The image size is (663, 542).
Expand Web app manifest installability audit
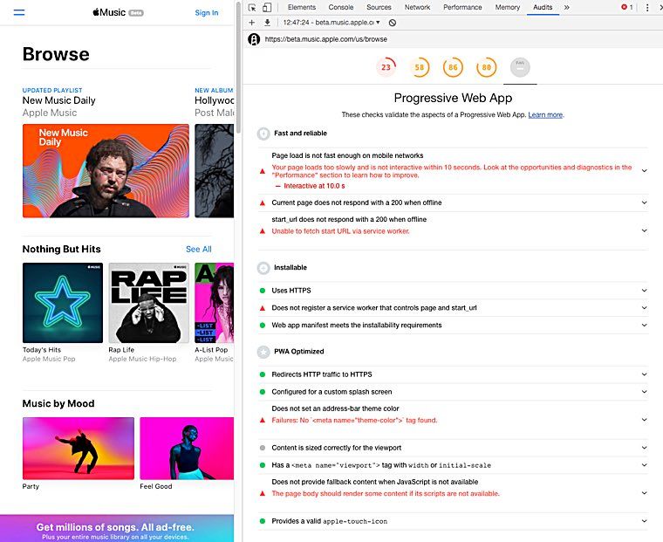(x=644, y=326)
